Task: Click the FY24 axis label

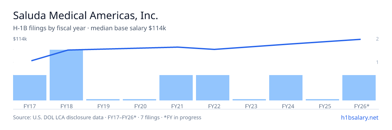Action: 286,106
